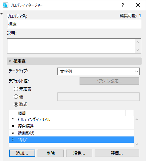Click reorder handle of "なし" row
Viewport: 146px width, 161px height.
tap(13, 139)
